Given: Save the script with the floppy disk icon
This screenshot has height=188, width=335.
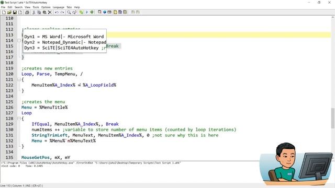Looking at the screenshot, I should click(x=15, y=13).
